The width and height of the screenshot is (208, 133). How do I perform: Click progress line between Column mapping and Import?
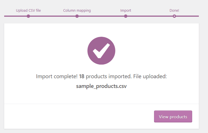tap(101, 16)
